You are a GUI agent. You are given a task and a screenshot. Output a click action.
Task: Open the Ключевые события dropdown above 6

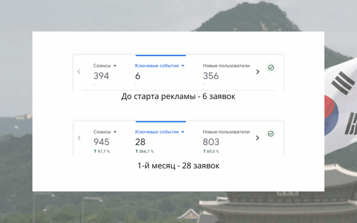coord(160,66)
